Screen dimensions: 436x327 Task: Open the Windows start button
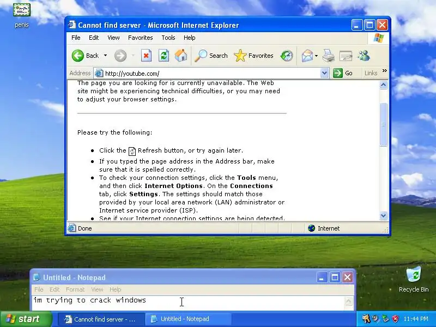[26, 319]
